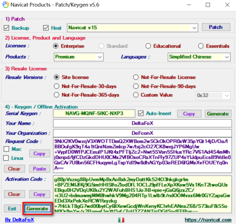Click Clear button under Activation Code label
236x224 pixels.
pos(14,194)
